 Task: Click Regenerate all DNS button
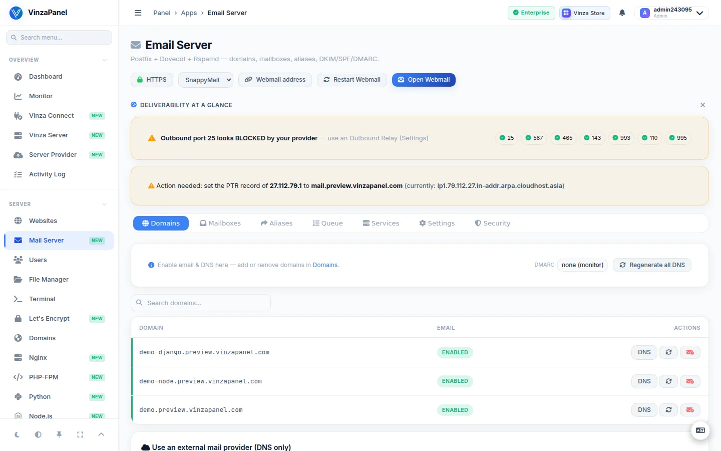click(x=652, y=265)
